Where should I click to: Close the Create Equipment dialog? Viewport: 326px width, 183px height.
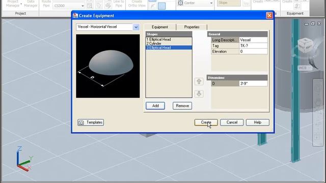click(269, 16)
